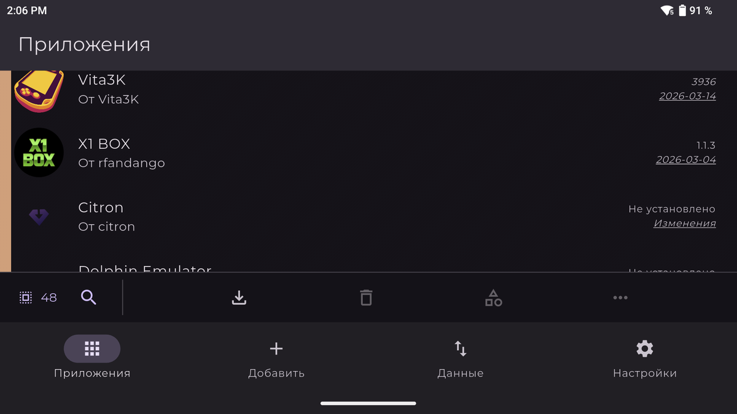The width and height of the screenshot is (737, 414).
Task: Tap the trash delete icon
Action: point(366,297)
